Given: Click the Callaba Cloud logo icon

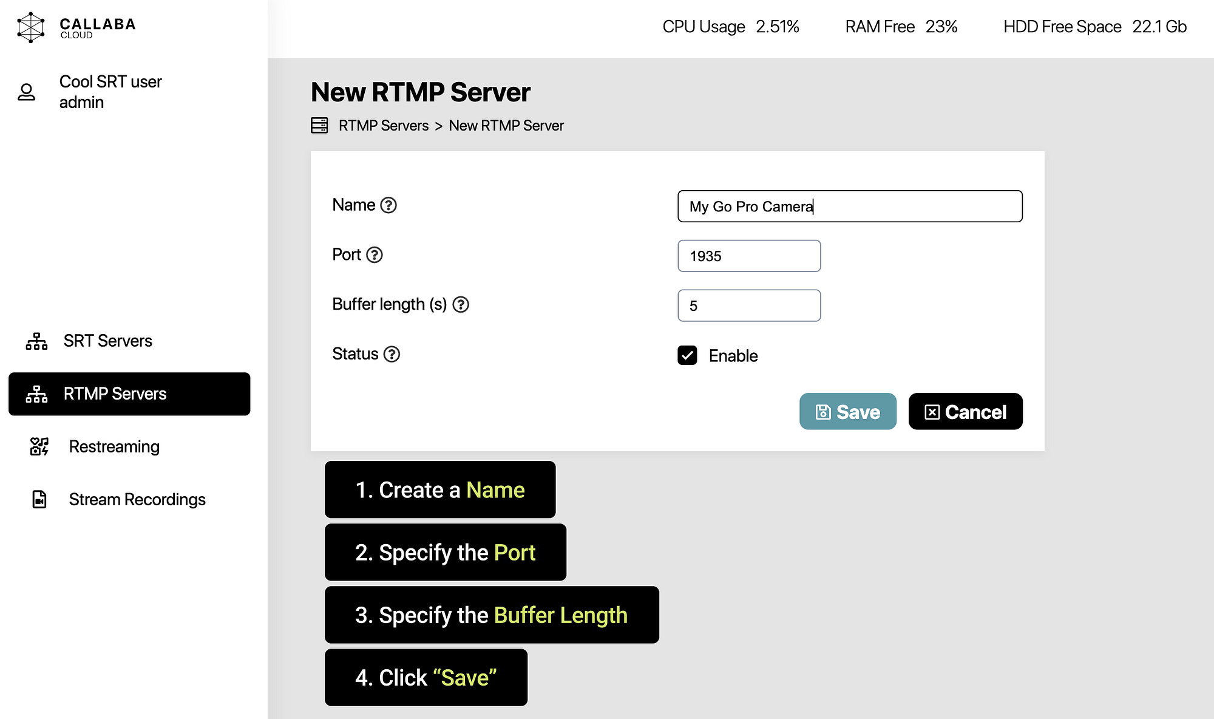Looking at the screenshot, I should (x=31, y=27).
